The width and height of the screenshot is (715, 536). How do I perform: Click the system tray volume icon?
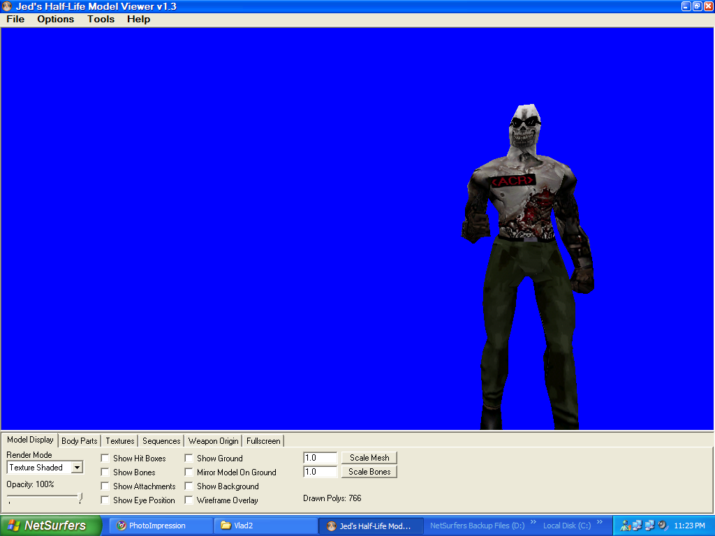[663, 526]
